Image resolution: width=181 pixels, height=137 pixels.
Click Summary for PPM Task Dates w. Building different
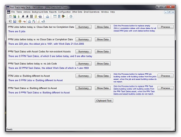(84, 88)
